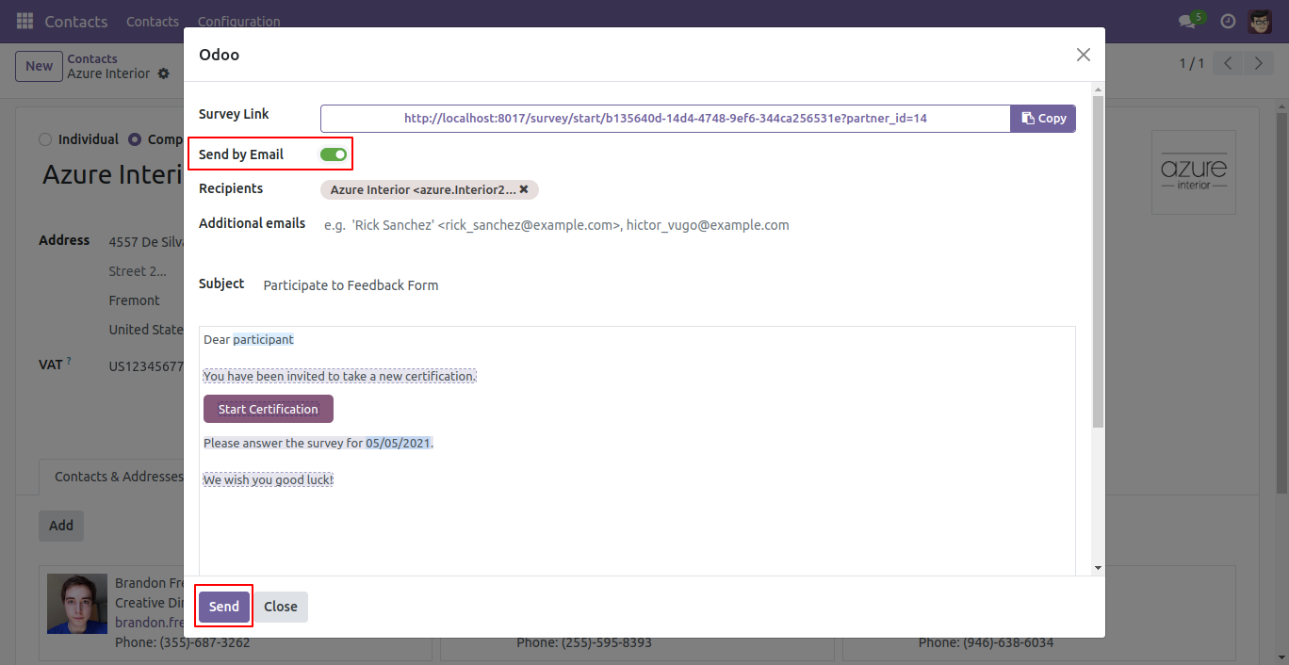
Task: Toggle the Send by Email switch
Action: (334, 154)
